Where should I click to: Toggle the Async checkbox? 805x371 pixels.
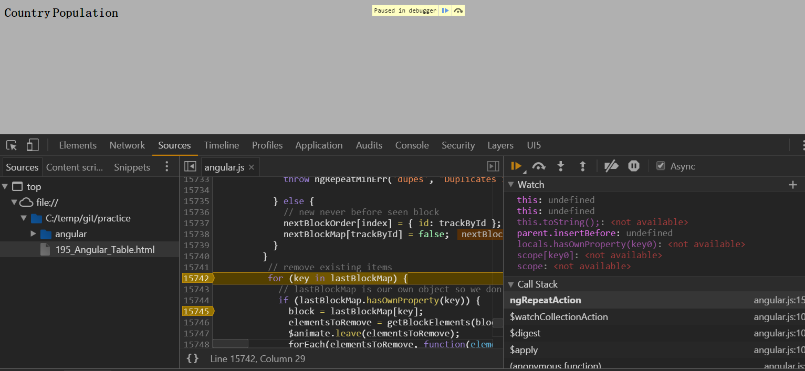661,166
